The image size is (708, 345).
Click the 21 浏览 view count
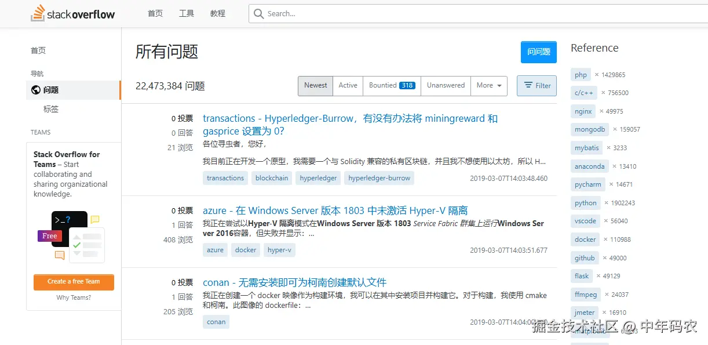pyautogui.click(x=180, y=147)
